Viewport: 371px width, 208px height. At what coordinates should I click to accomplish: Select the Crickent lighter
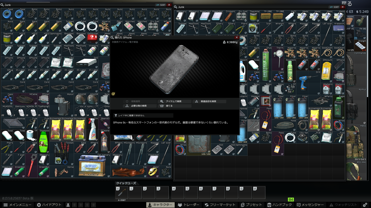[x=230, y=16]
